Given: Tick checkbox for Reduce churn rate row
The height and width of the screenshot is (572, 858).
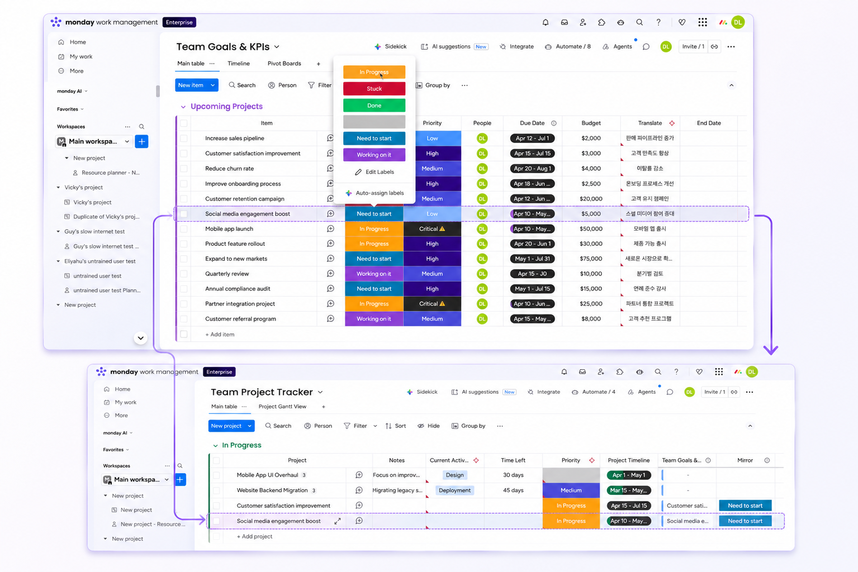Looking at the screenshot, I should click(184, 168).
